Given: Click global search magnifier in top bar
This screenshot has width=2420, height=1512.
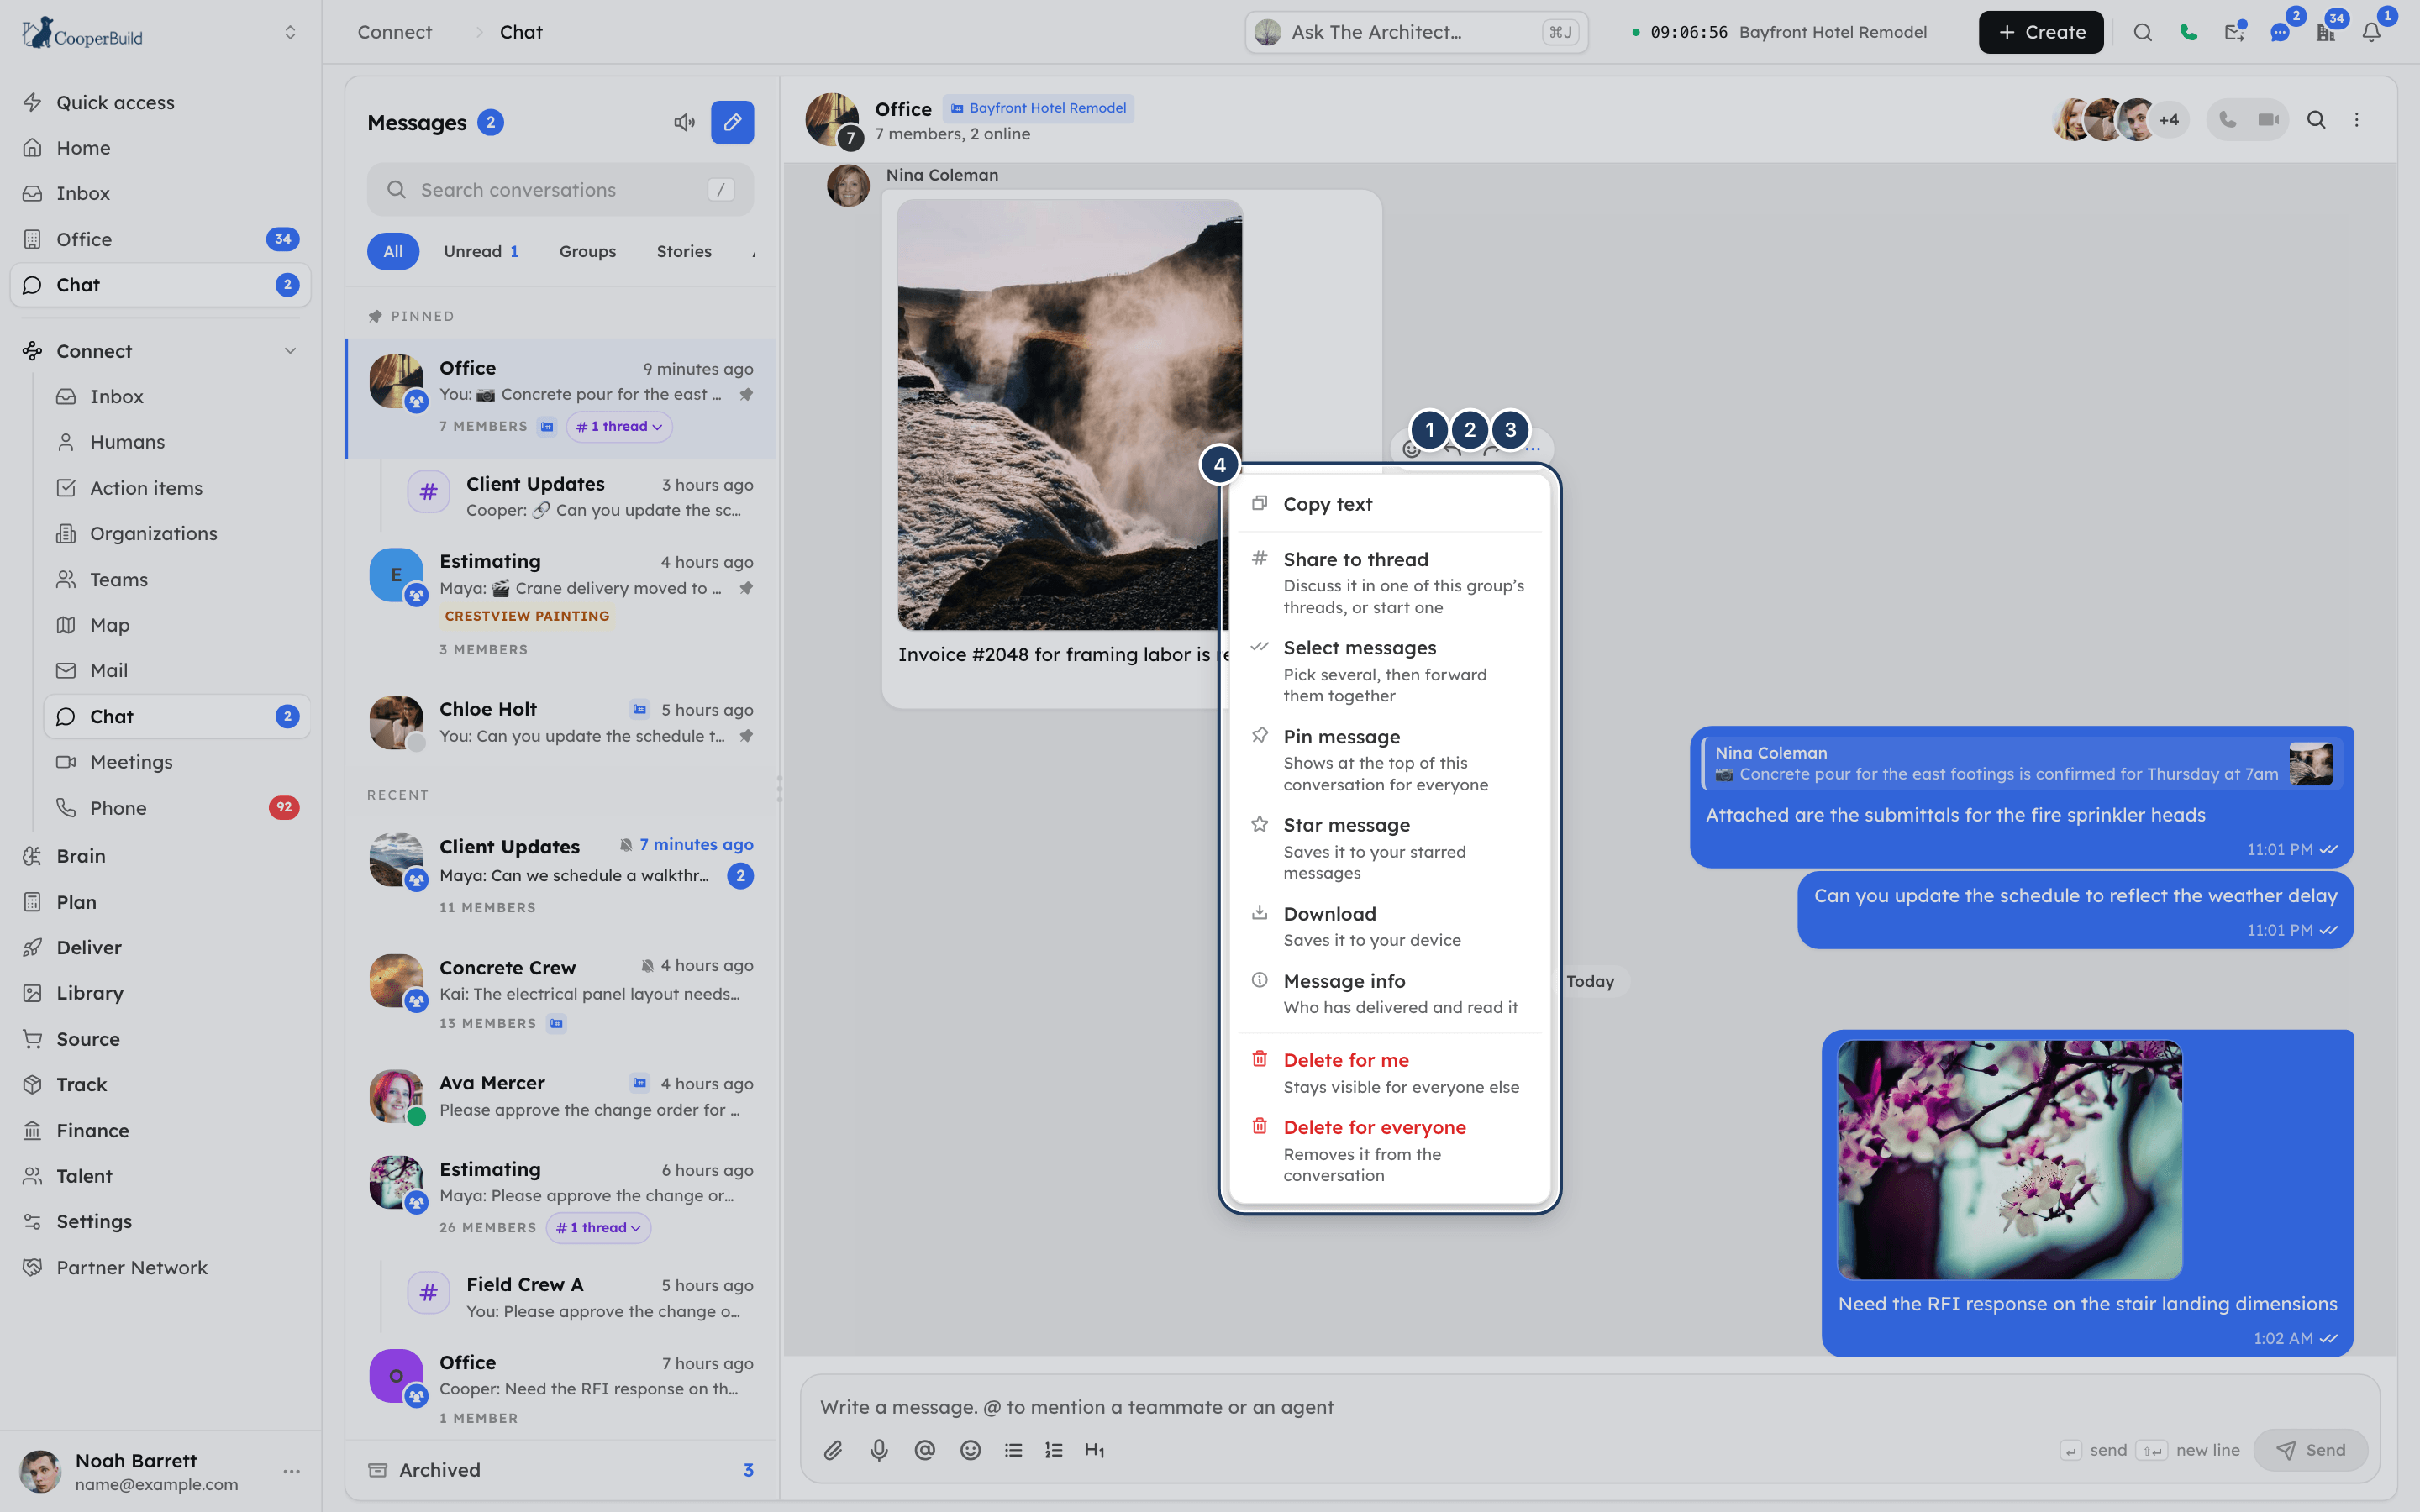Looking at the screenshot, I should coord(2142,32).
